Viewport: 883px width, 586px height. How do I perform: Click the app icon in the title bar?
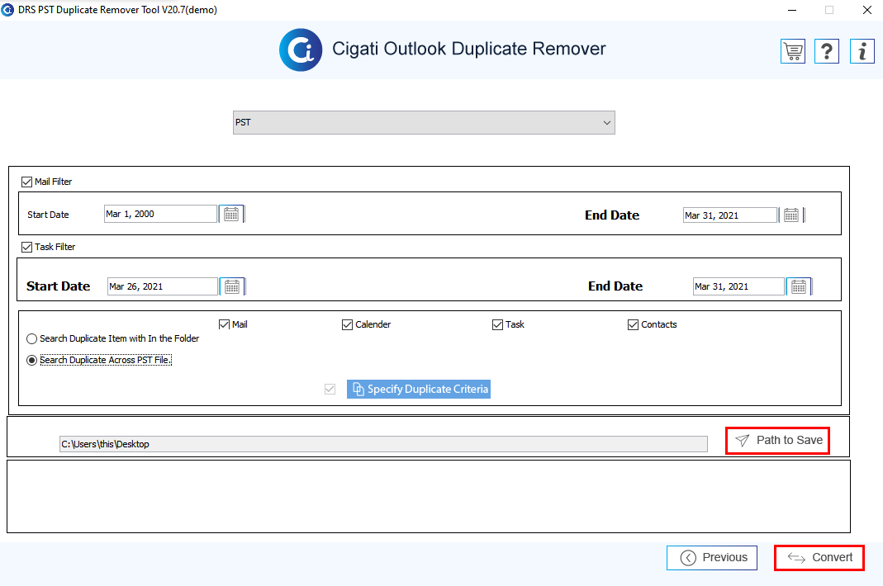pos(7,10)
